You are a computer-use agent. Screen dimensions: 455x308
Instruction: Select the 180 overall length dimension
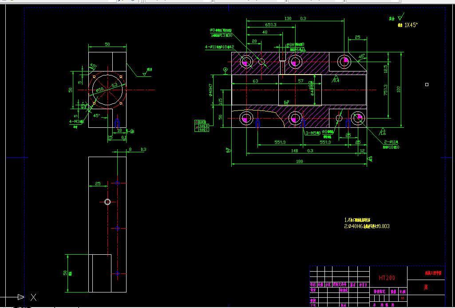(300, 161)
